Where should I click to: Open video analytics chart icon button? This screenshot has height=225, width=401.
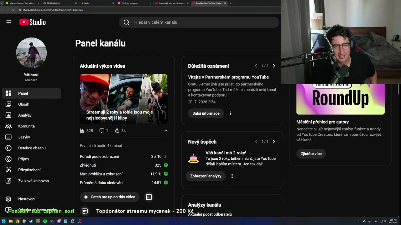[x=149, y=197]
